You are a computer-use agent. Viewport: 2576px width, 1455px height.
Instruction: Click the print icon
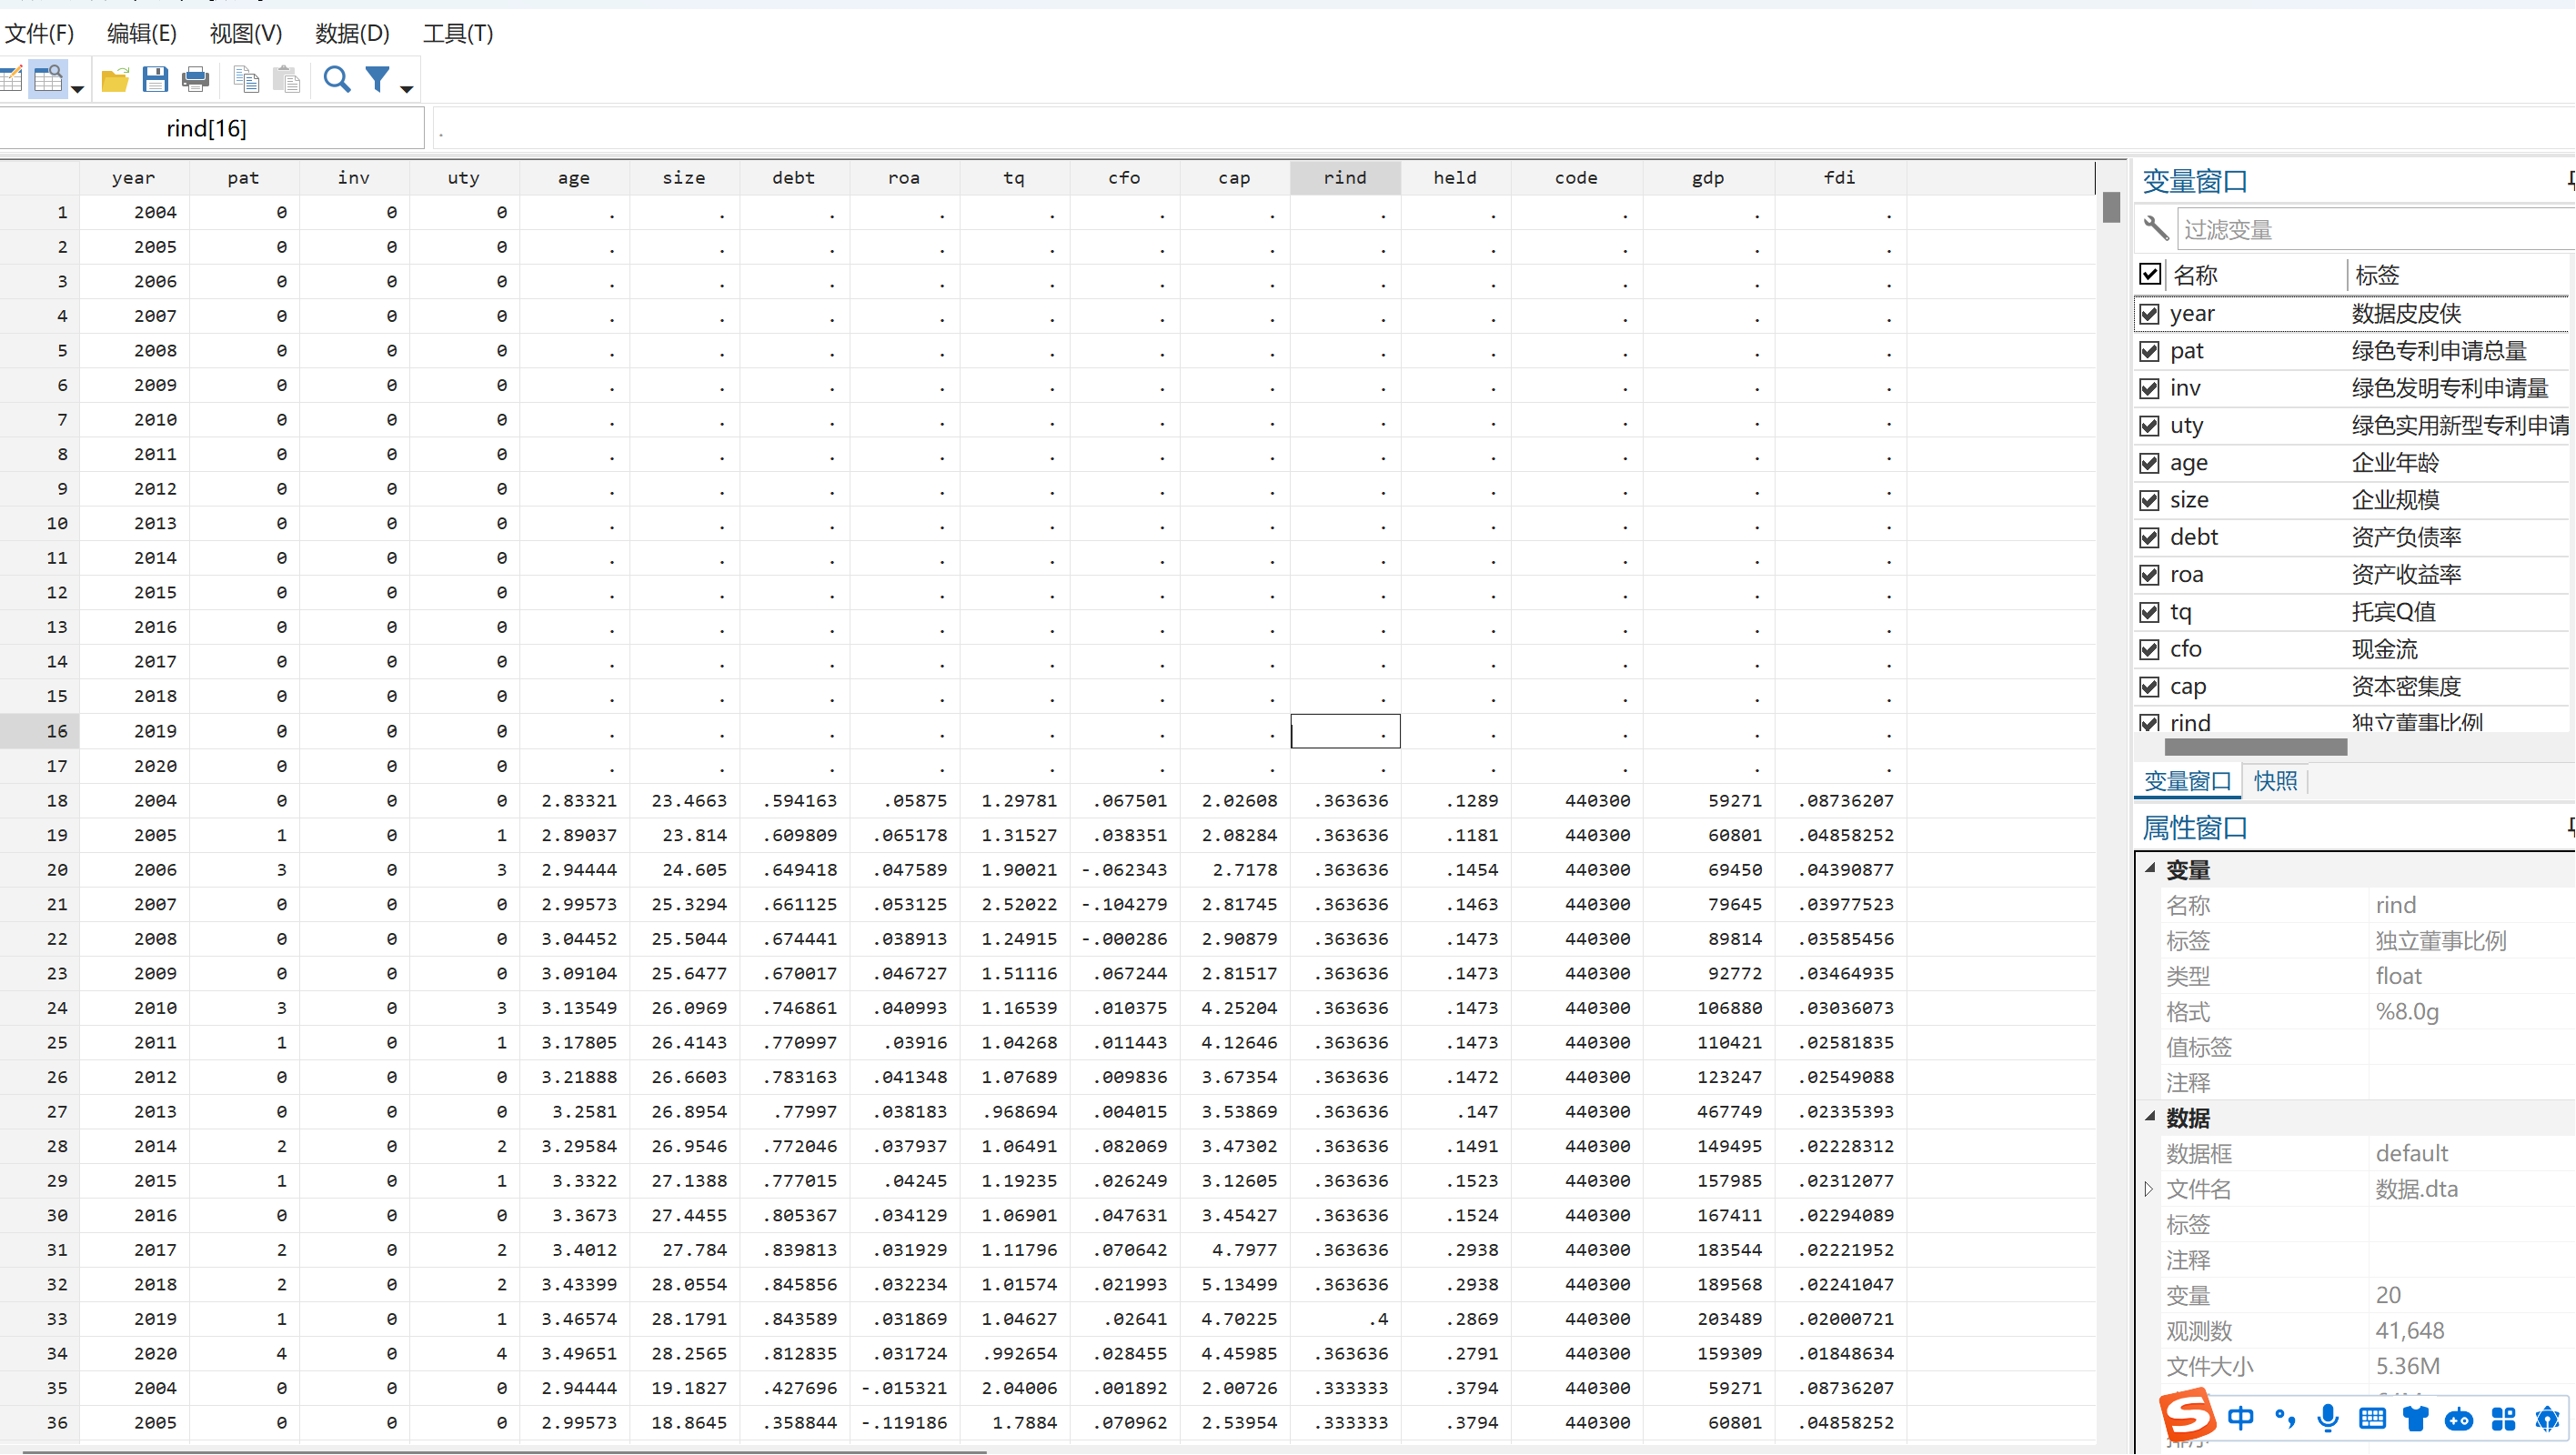196,80
